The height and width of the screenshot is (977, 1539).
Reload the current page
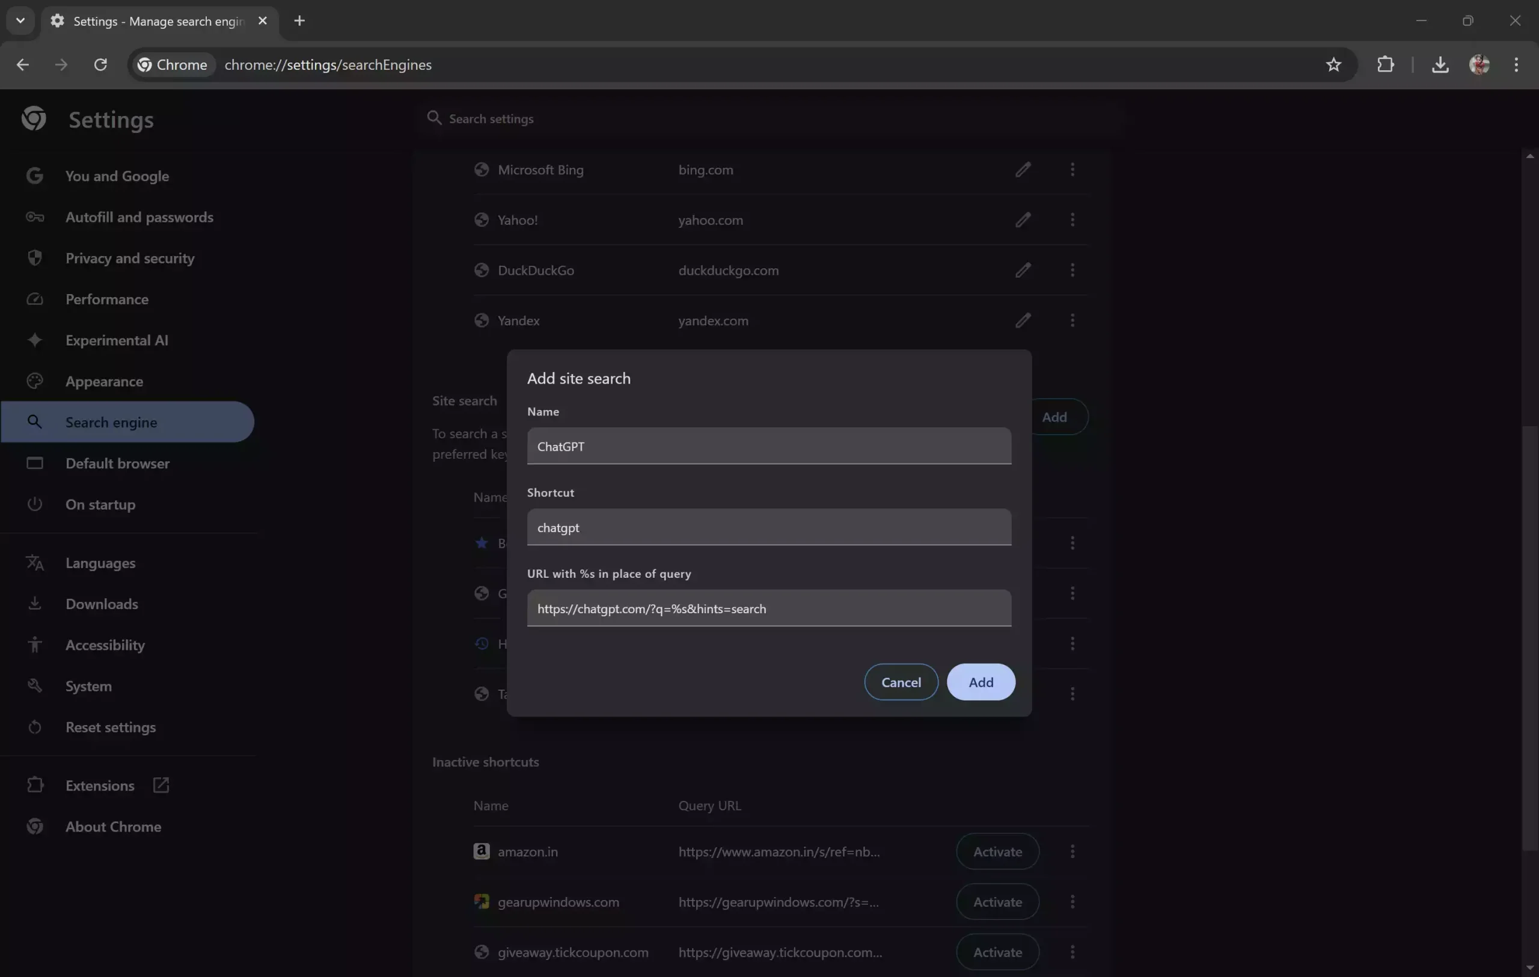tap(100, 64)
